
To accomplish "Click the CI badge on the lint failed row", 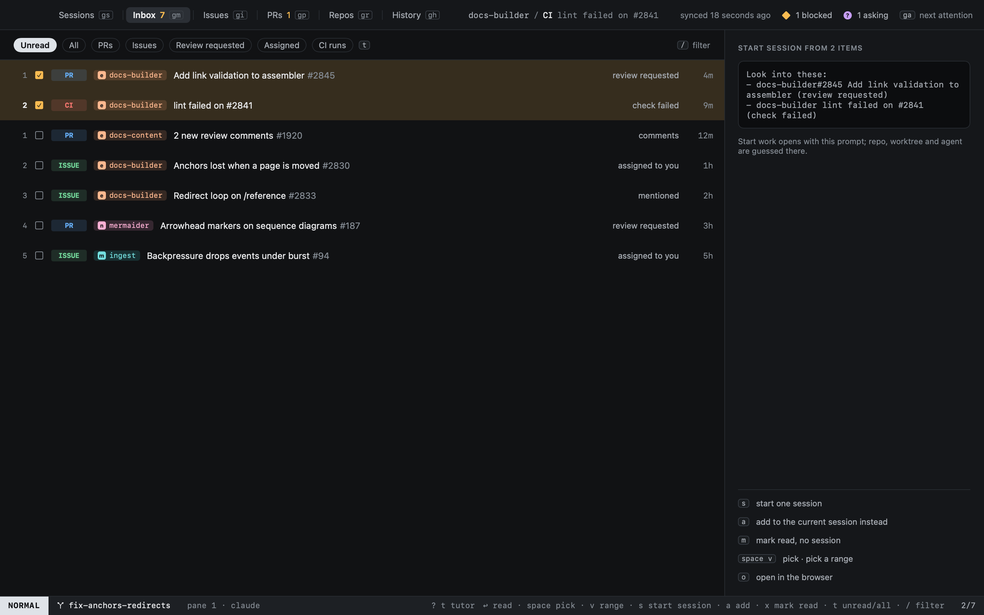I will click(x=69, y=105).
